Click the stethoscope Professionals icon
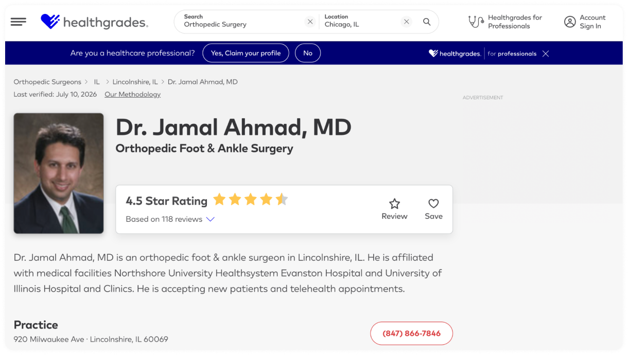Image resolution: width=628 pixels, height=355 pixels. 476,22
